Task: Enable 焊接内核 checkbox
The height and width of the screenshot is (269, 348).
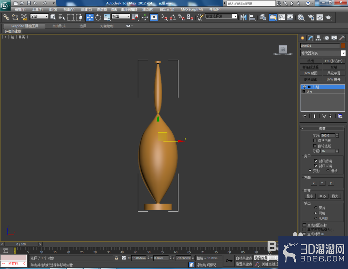Action: pyautogui.click(x=315, y=141)
